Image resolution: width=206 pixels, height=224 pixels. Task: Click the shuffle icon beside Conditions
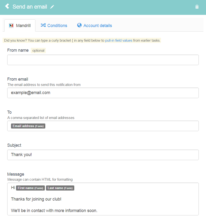pos(43,25)
